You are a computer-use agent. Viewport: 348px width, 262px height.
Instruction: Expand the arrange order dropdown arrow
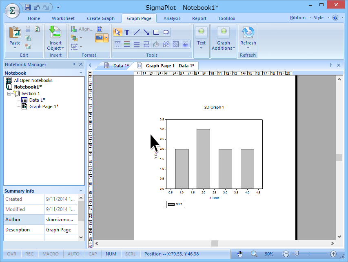(x=81, y=38)
